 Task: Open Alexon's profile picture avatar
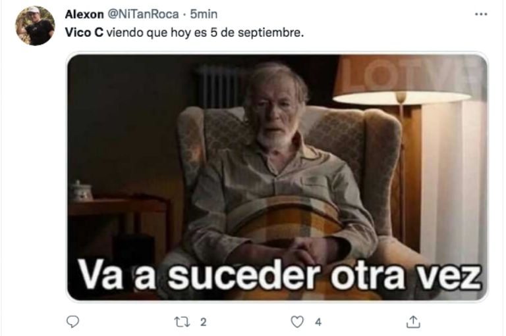coord(35,26)
